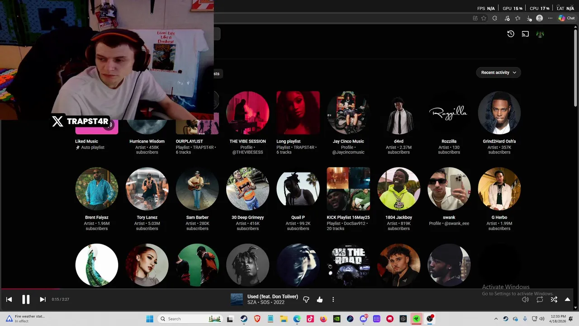This screenshot has width=579, height=326.
Task: Mute player volume icon
Action: (525, 299)
